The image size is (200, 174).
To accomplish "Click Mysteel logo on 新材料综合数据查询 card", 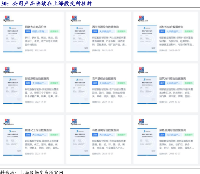I will coord(143,19).
